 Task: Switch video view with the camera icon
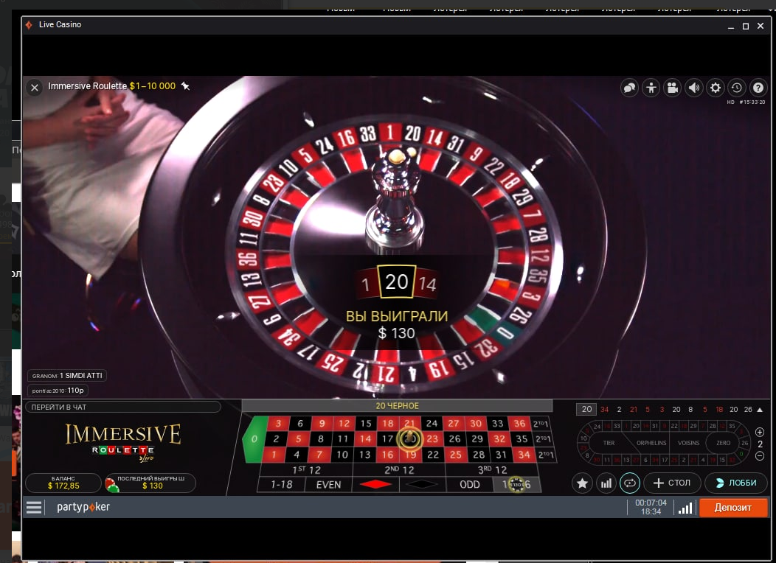(672, 88)
